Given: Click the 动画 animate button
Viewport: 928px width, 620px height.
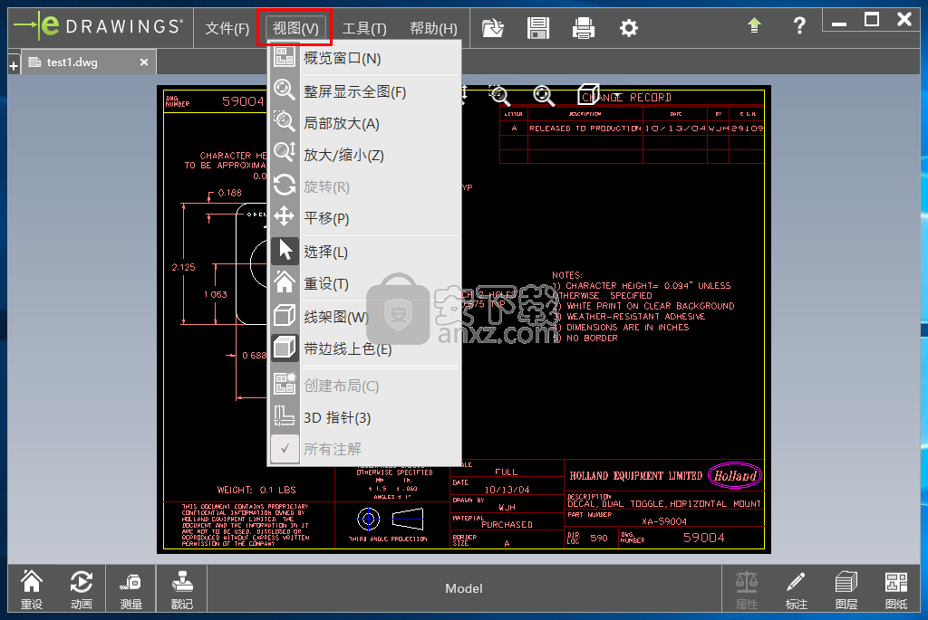Looking at the screenshot, I should [x=81, y=589].
